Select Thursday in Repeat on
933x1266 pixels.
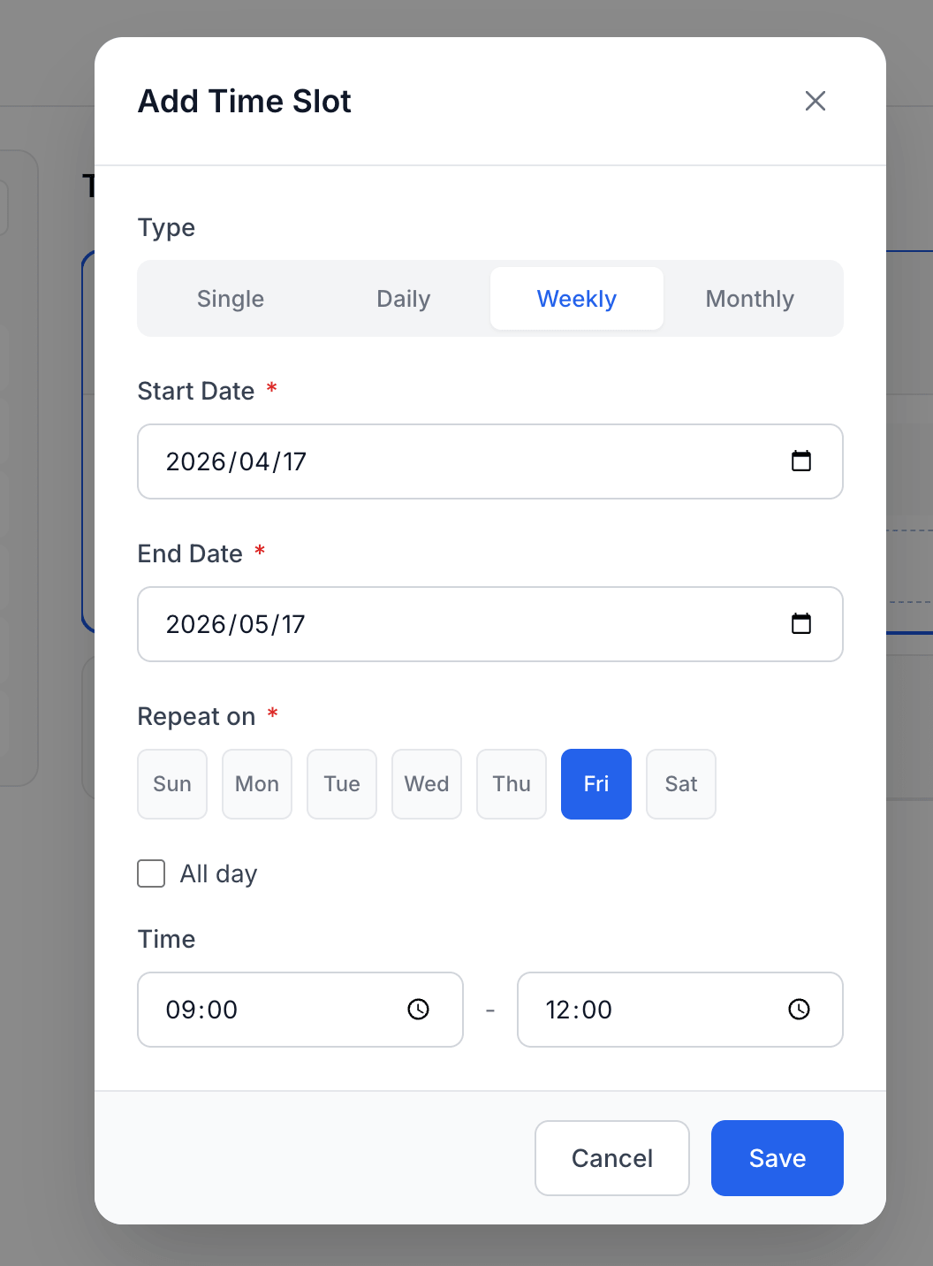pos(511,783)
